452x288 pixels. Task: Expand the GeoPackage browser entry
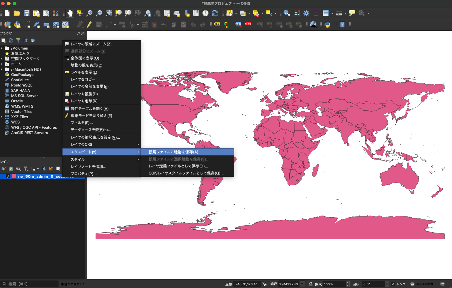click(3, 74)
